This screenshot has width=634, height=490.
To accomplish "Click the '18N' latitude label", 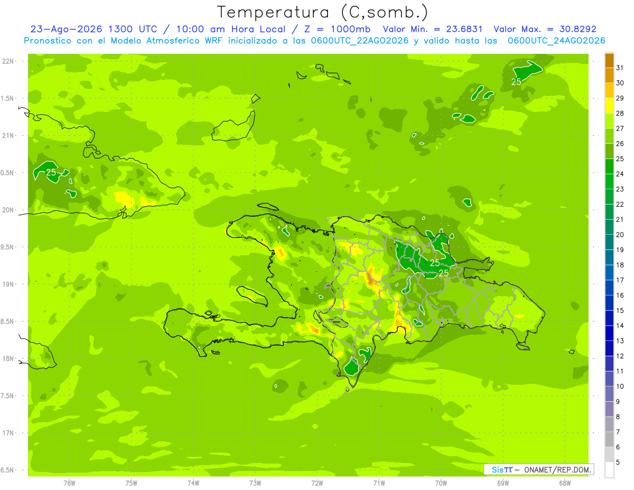I will click(x=8, y=359).
